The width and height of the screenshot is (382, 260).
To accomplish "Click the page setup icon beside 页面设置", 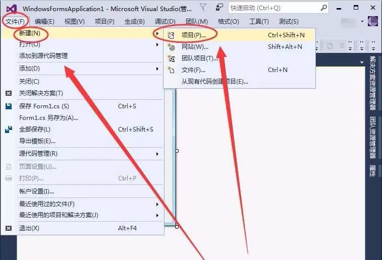I will coord(9,167).
